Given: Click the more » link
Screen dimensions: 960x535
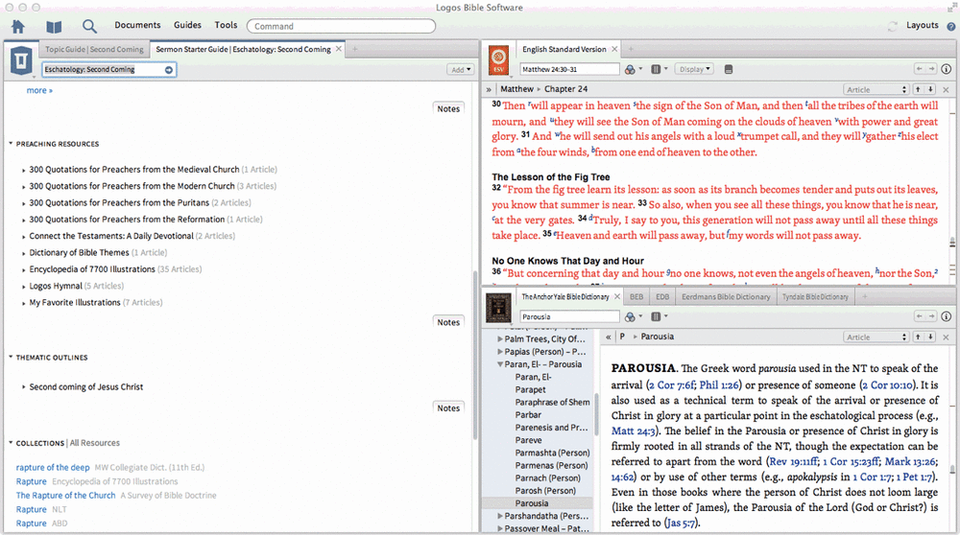Looking at the screenshot, I should point(39,90).
